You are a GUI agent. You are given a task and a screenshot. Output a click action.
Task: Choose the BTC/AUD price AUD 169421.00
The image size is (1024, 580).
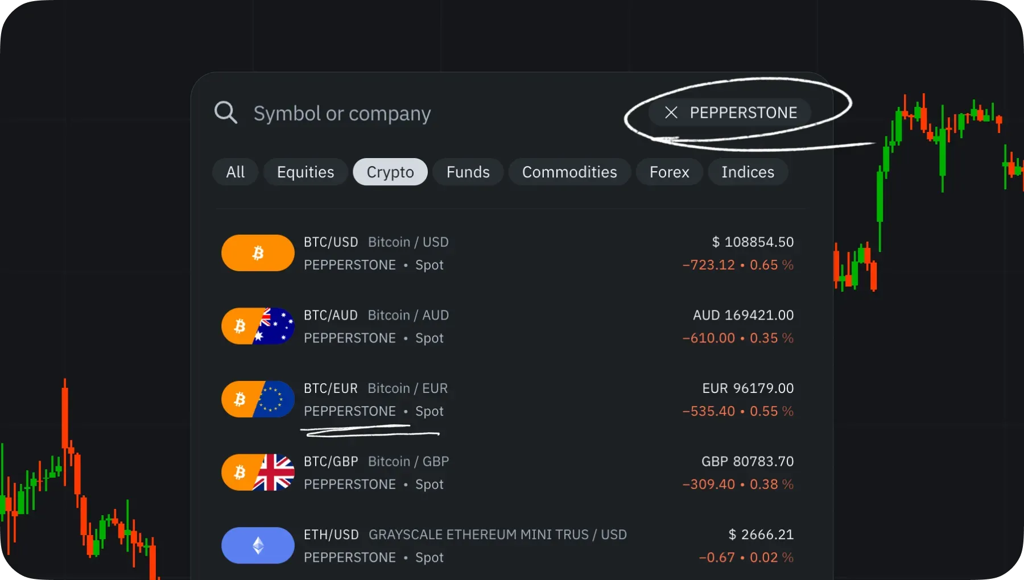743,315
